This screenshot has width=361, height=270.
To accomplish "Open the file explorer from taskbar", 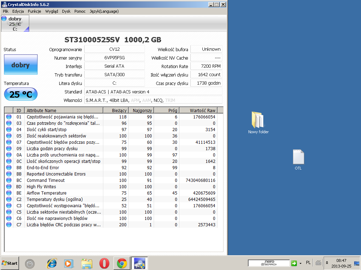I will coord(87,263).
